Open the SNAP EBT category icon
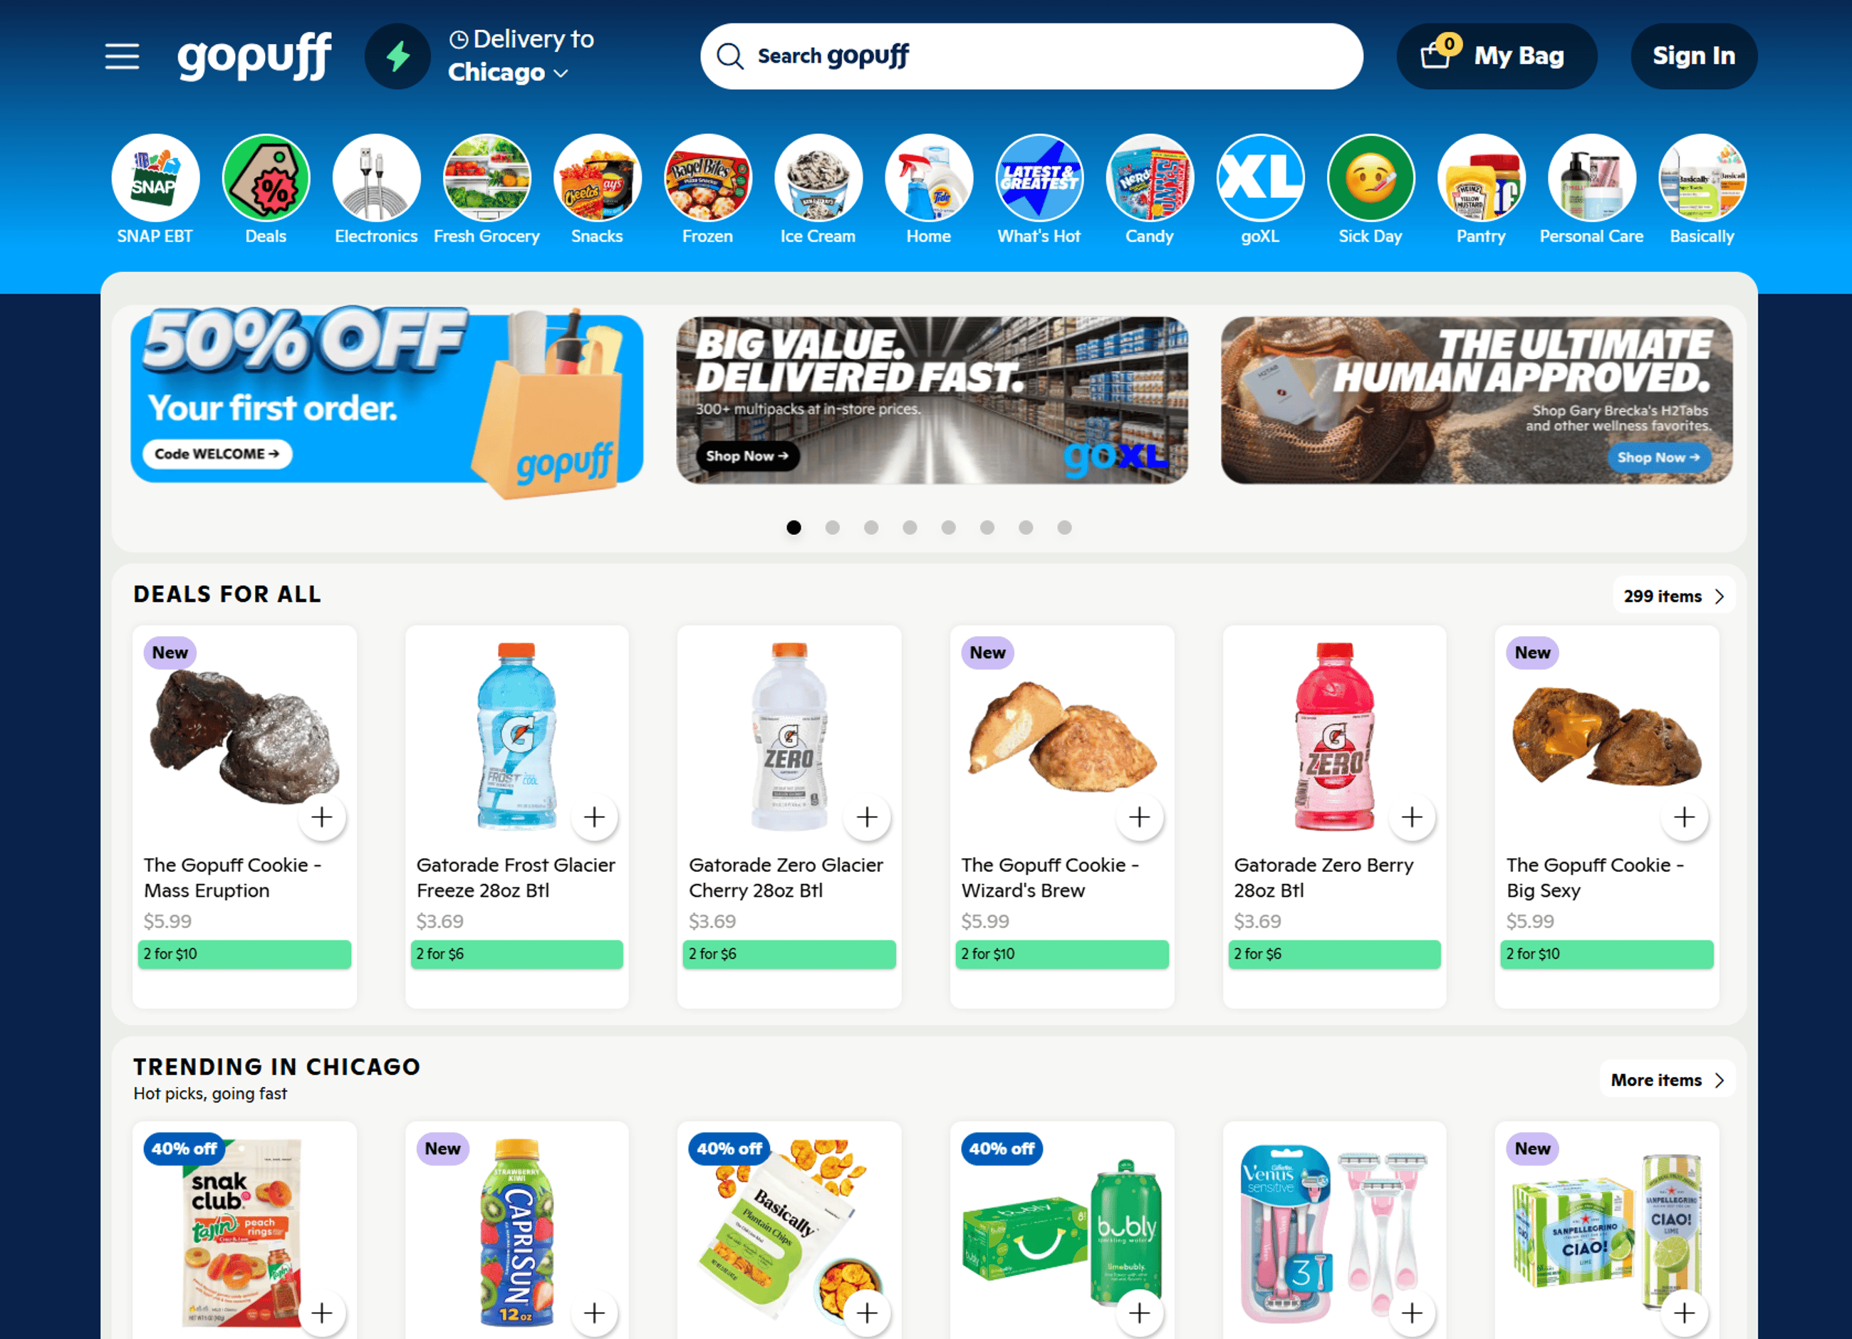This screenshot has width=1852, height=1339. pyautogui.click(x=155, y=178)
